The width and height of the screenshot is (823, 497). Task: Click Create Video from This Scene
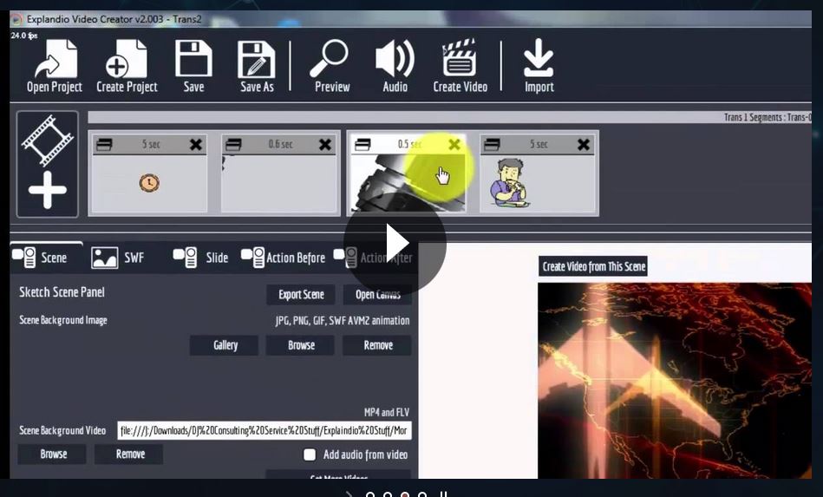[x=593, y=266]
